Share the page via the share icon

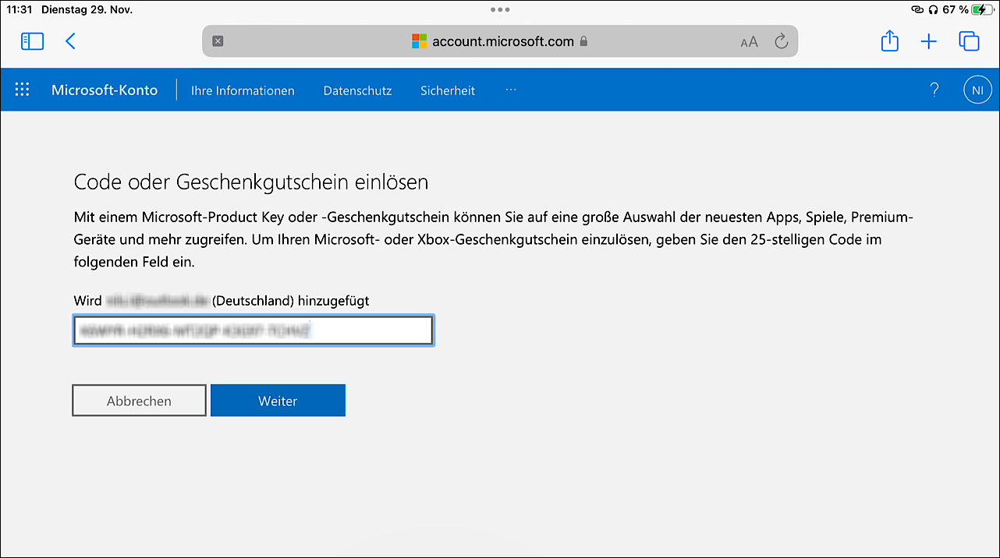coord(889,41)
